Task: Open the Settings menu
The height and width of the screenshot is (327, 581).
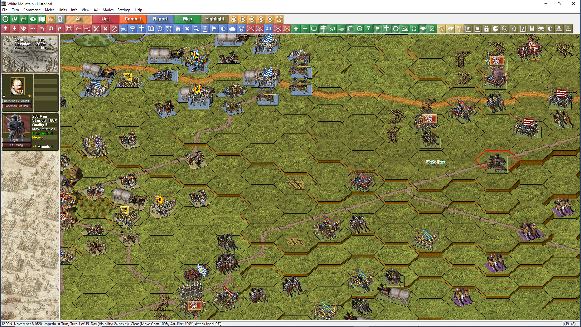Action: coord(124,10)
